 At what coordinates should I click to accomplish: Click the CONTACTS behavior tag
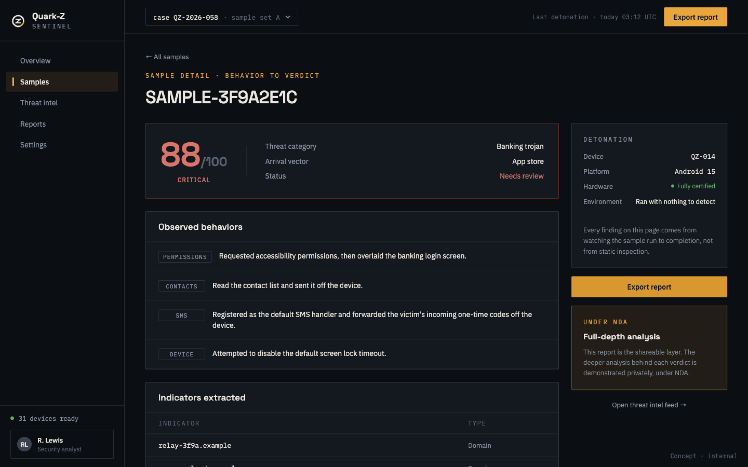[181, 286]
